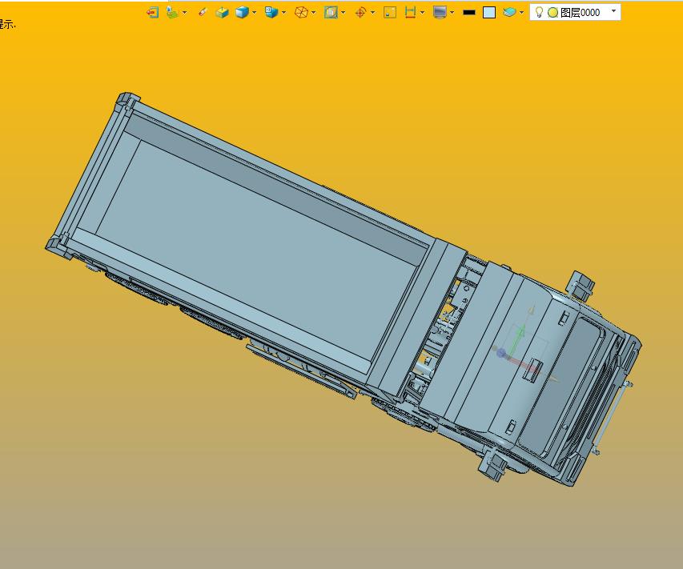Click the blue sphere at triad center
This screenshot has height=569, width=683.
click(501, 353)
